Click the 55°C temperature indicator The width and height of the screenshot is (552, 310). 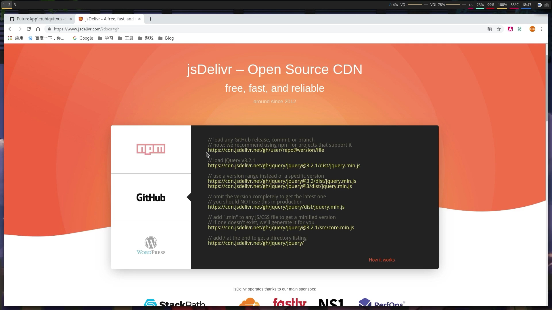(515, 5)
